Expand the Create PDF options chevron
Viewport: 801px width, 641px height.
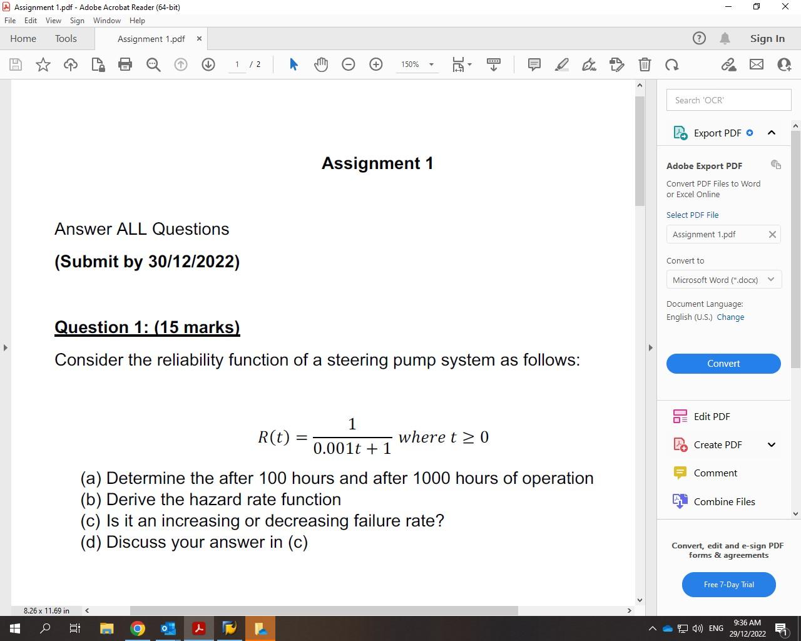[x=771, y=444]
